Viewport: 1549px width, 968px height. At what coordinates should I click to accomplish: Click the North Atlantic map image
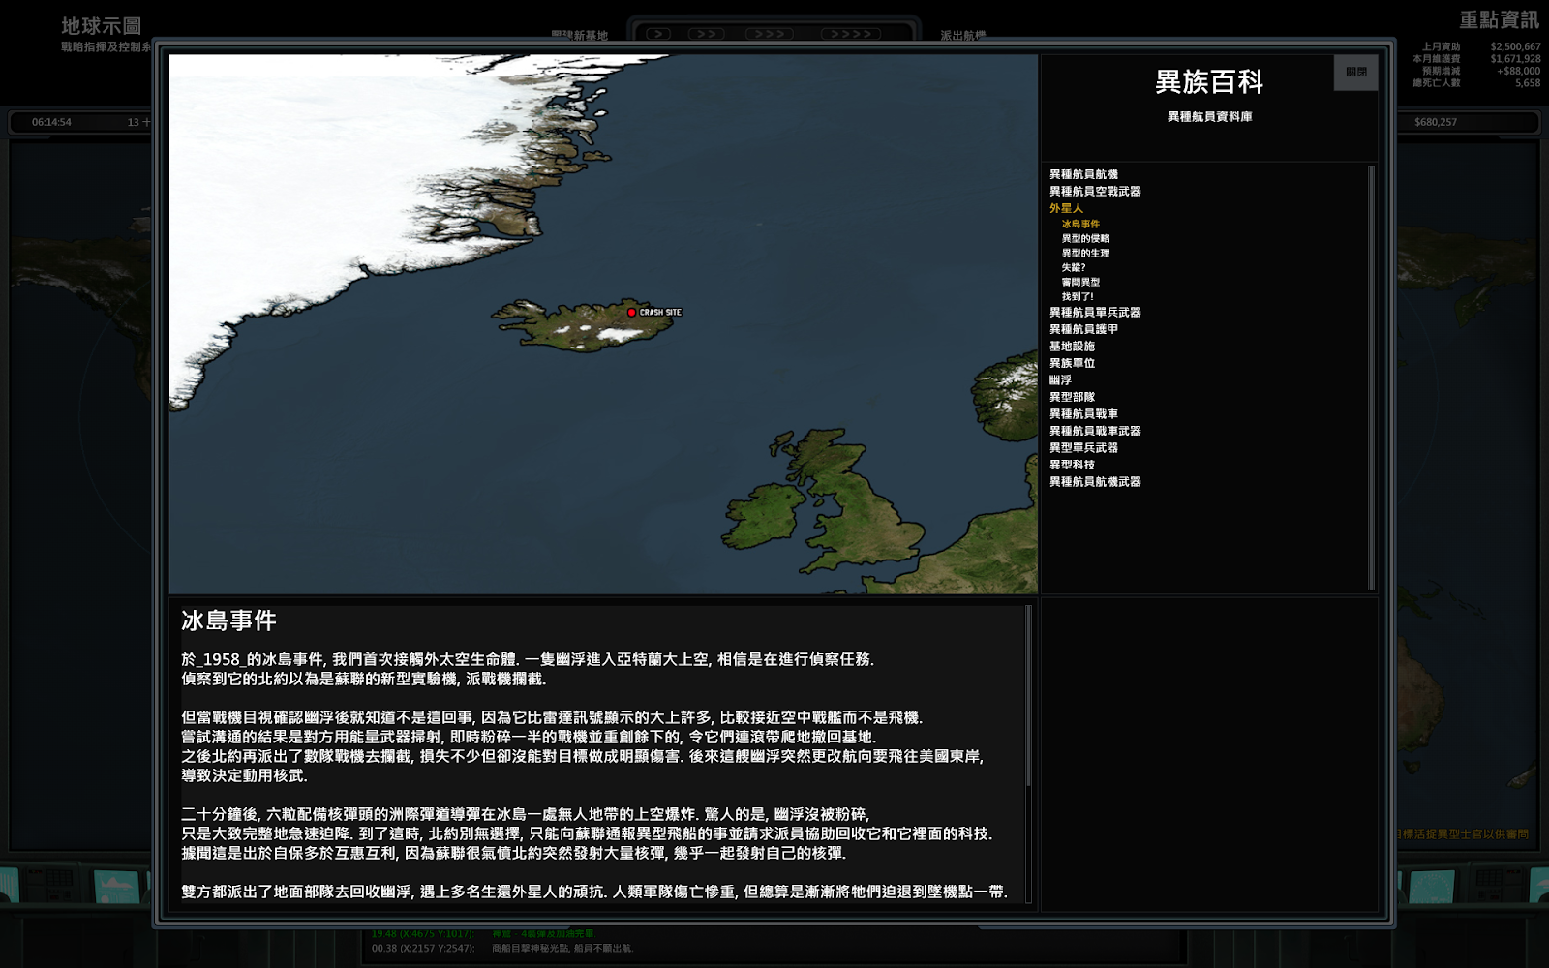603,324
